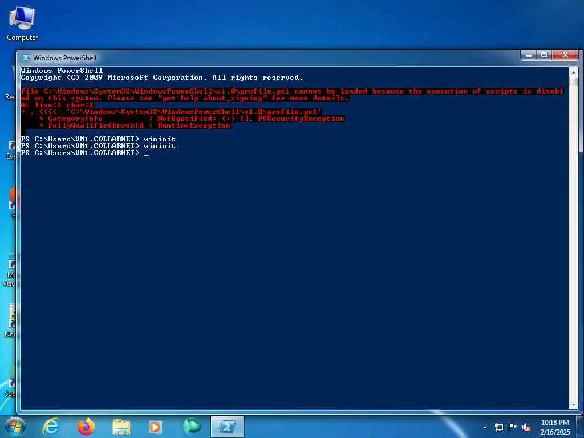Launch Internet Explorer from taskbar

pos(51,427)
